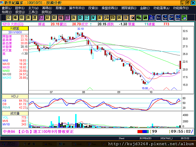Open the 金融(C) menu
Image resolution: width=196 pixels, height=147 pixels.
tap(145, 8)
